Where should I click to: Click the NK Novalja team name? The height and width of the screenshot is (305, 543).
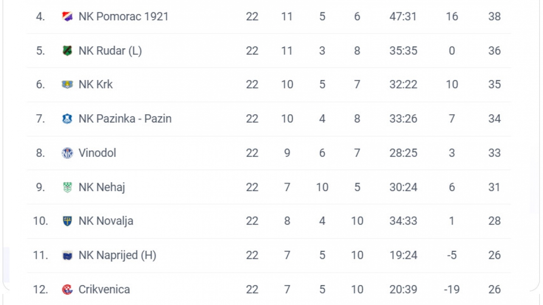click(106, 221)
